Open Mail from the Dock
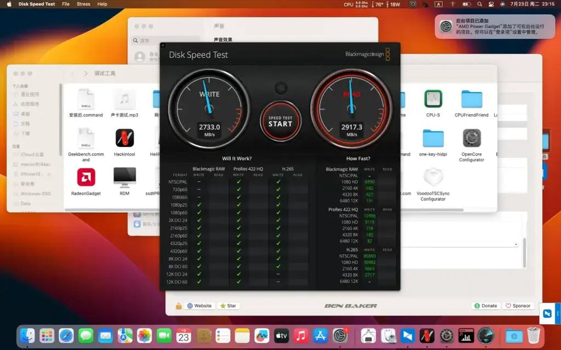Viewport: 561px width, 350px height. tap(106, 336)
